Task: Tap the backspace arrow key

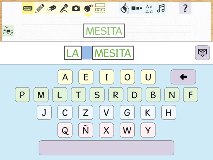Action: (183, 77)
